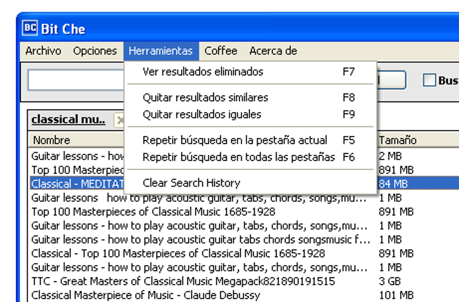
Task: Open the Coffee menu
Action: 221,51
